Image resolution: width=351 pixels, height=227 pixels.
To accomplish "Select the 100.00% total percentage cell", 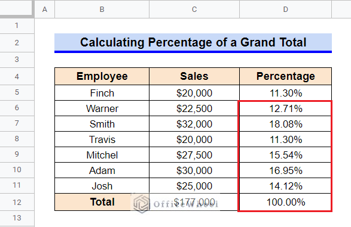I will (x=285, y=202).
